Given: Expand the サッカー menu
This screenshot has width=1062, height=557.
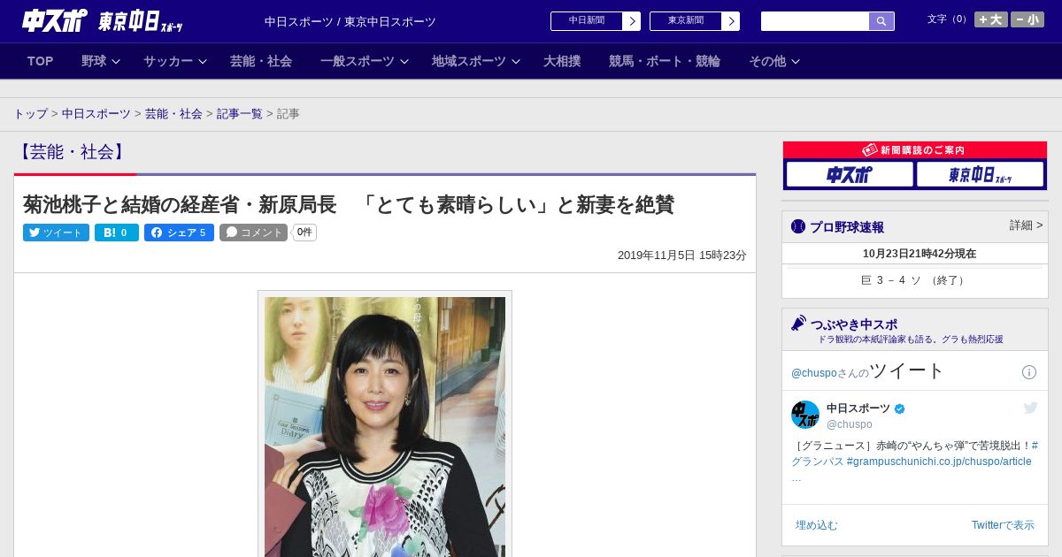Looking at the screenshot, I should point(175,61).
